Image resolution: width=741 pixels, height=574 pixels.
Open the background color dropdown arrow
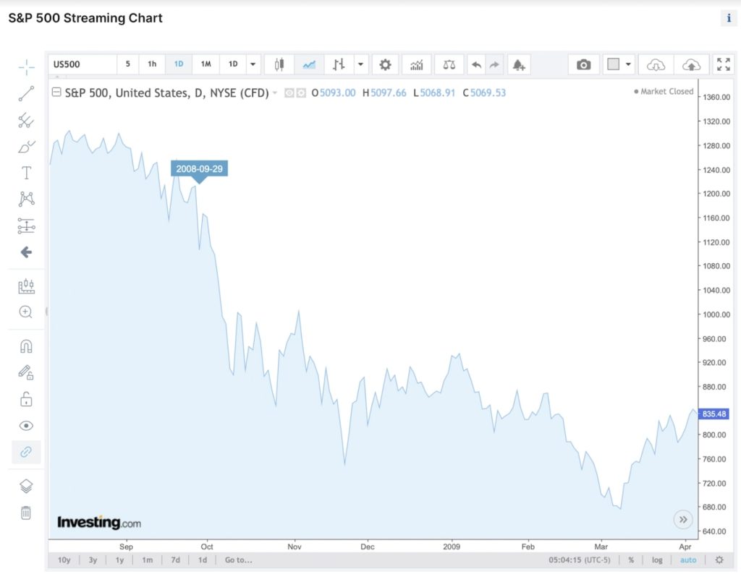627,64
